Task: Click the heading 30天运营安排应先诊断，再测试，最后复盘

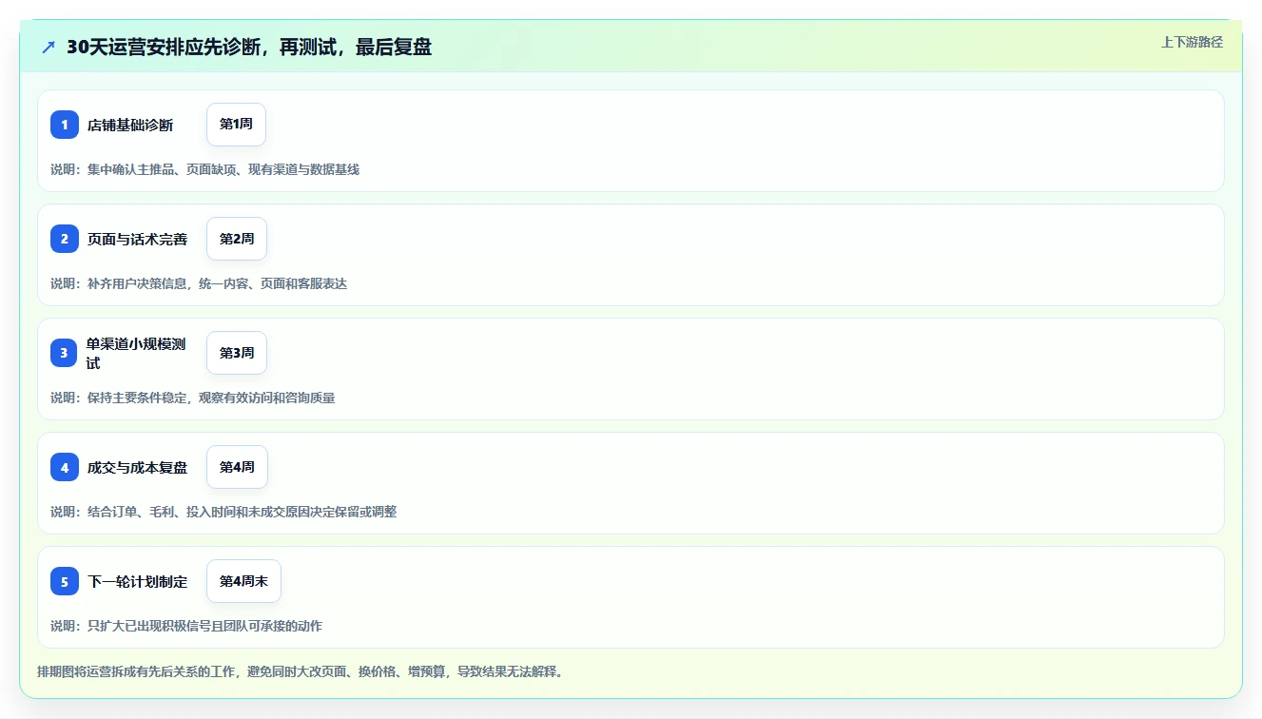Action: 249,47
